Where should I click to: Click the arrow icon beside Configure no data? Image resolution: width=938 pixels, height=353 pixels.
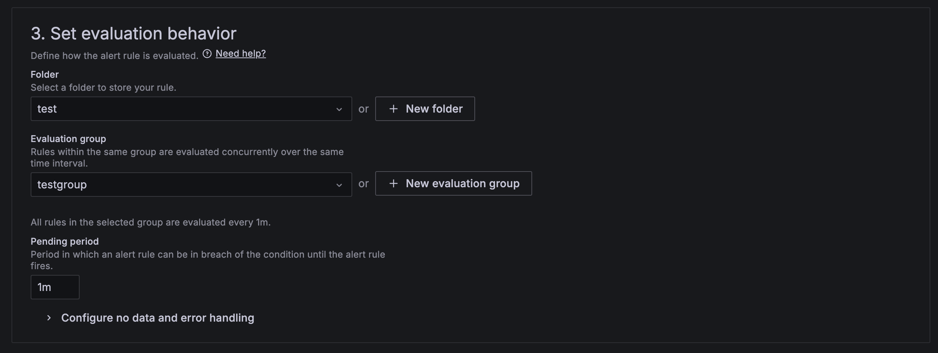pos(49,318)
